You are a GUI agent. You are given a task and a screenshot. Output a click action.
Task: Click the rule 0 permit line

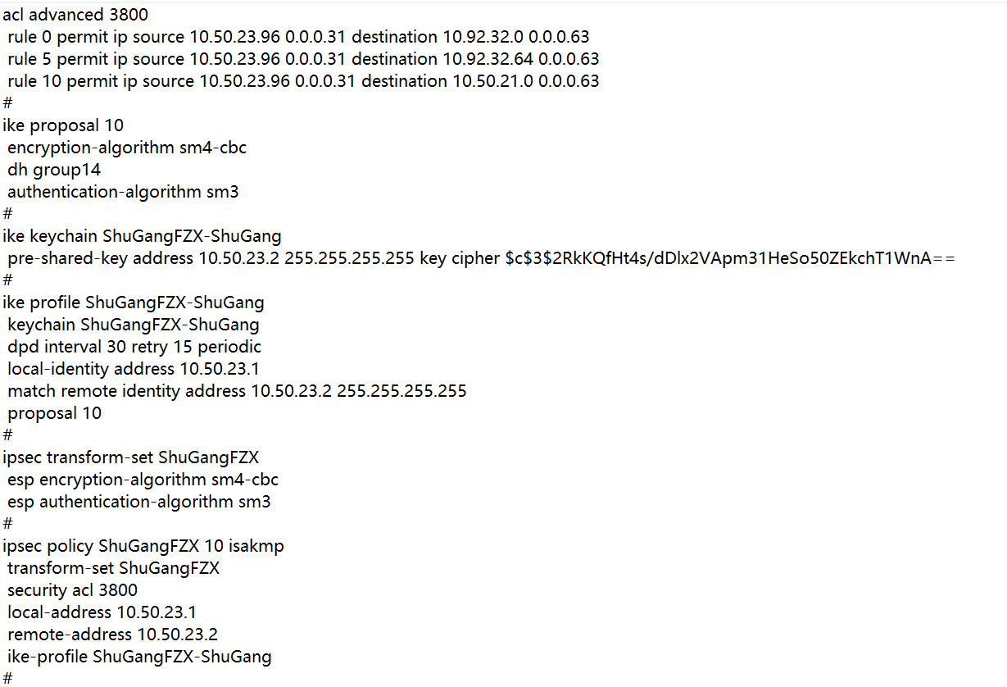(x=298, y=37)
